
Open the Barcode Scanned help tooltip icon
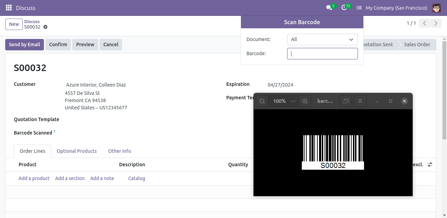(54, 131)
